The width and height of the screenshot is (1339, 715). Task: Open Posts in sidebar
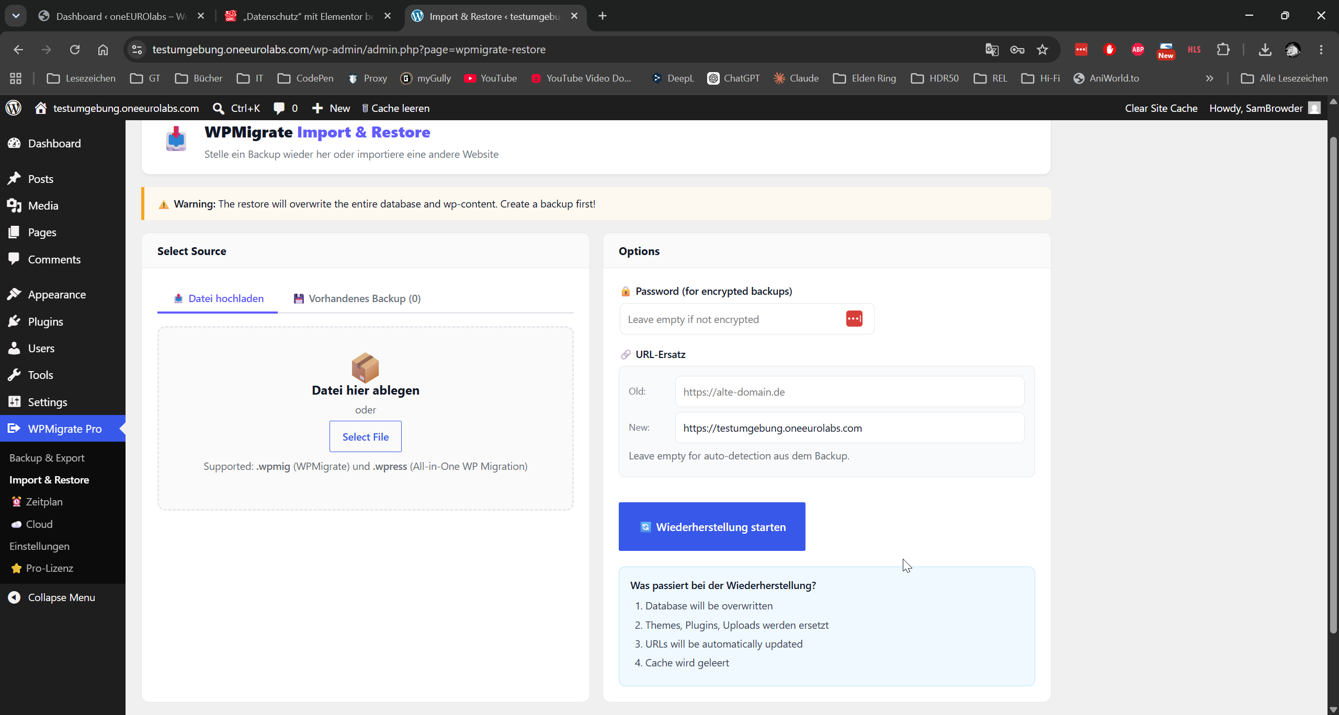click(x=63, y=179)
